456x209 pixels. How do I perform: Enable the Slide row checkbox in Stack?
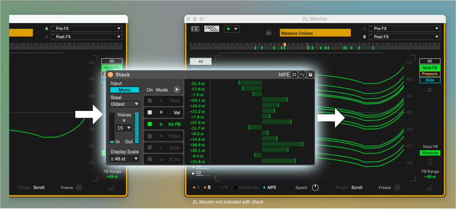point(150,148)
